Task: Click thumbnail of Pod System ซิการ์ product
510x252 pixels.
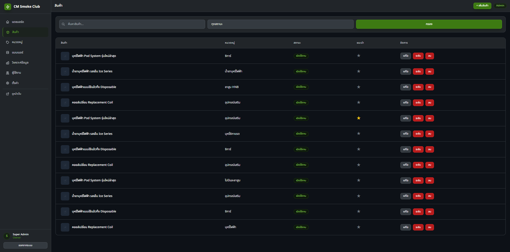Action: pyautogui.click(x=65, y=56)
